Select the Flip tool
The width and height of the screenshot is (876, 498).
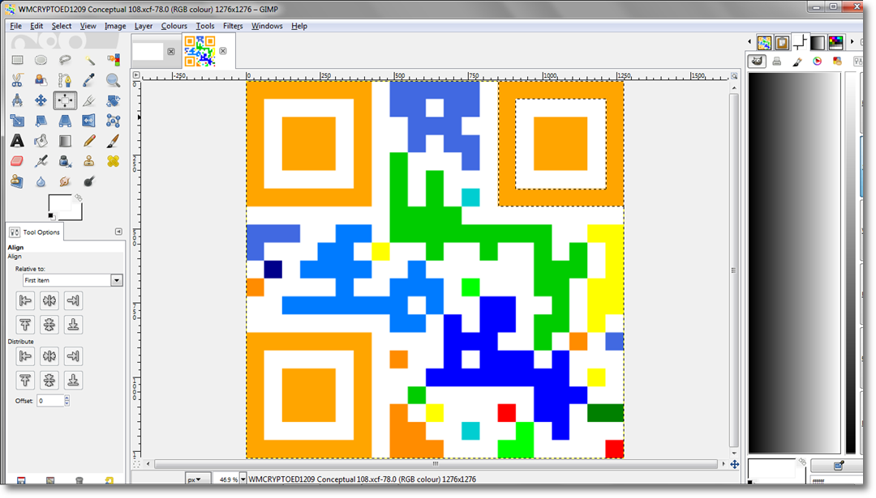pyautogui.click(x=89, y=121)
